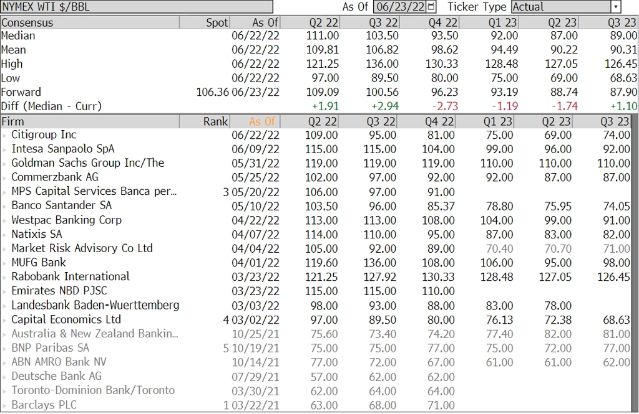This screenshot has height=414, width=639.
Task: Expand the Rabobank International row
Action: (x=4, y=278)
